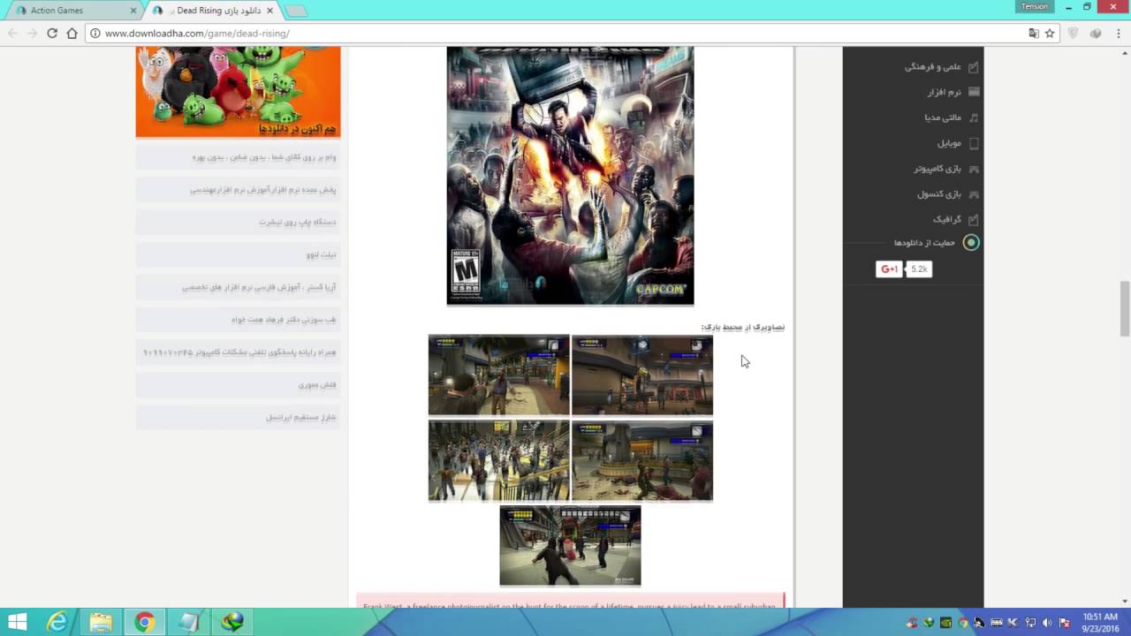Viewport: 1131px width, 636px height.
Task: Open the middle-right mall plaza screenshot thumbnail
Action: tap(642, 460)
